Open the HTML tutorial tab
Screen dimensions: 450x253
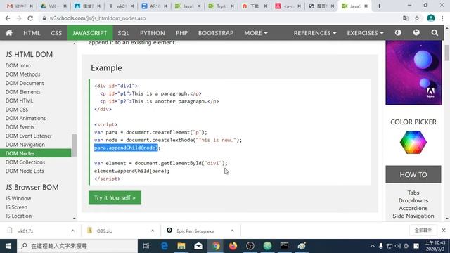point(32,33)
